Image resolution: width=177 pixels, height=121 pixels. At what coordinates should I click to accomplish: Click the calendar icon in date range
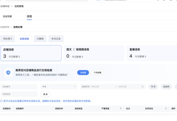click(143, 87)
